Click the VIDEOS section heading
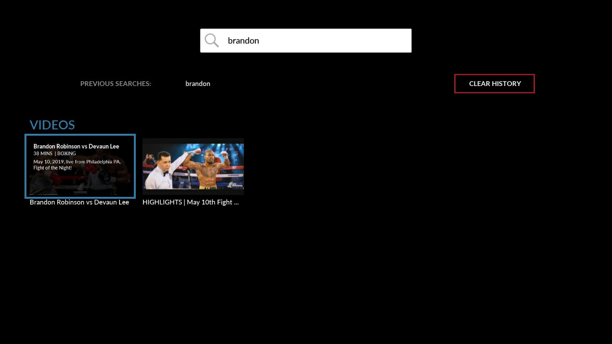 coord(52,125)
